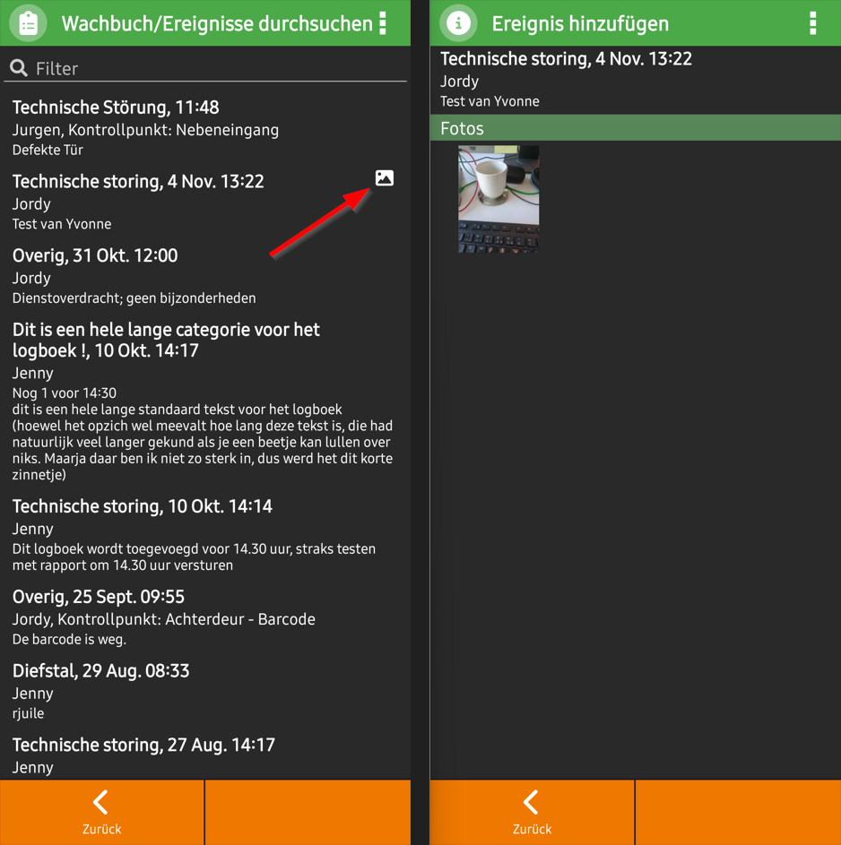Tap Zurück label in the right panel
The width and height of the screenshot is (841, 845).
coord(532,829)
